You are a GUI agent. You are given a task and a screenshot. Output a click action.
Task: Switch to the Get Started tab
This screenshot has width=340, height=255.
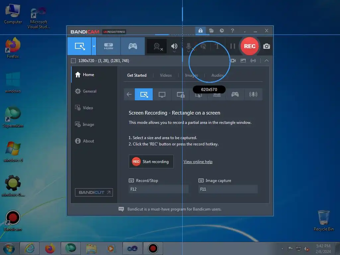coord(137,75)
